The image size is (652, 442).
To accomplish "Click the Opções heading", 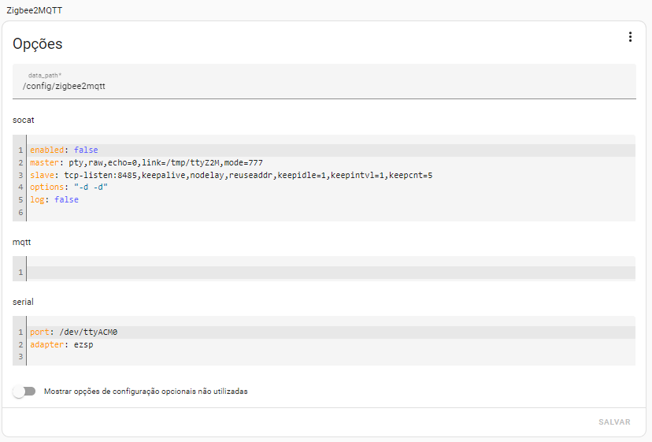I will [38, 44].
